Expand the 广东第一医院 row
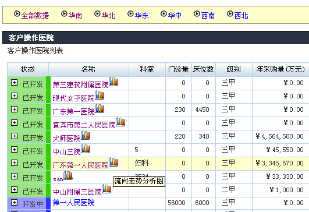 tap(14, 109)
